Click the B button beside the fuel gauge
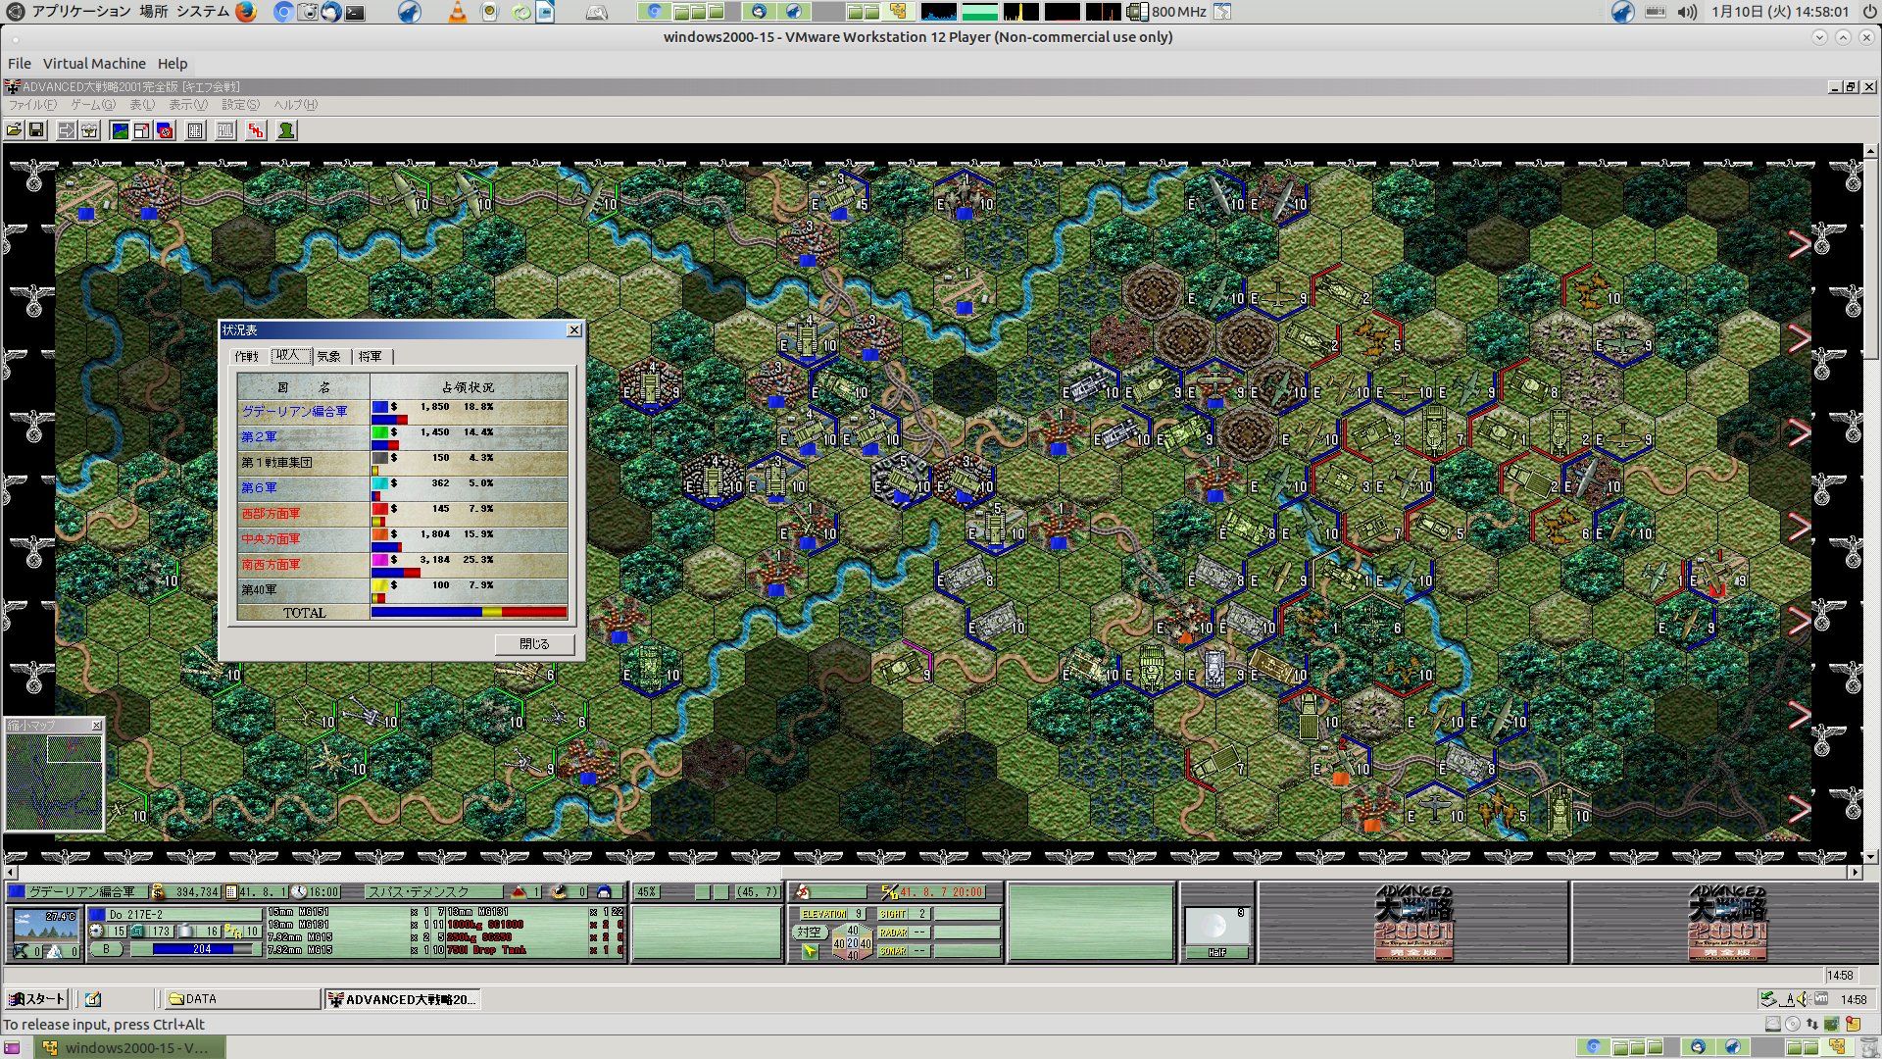The height and width of the screenshot is (1059, 1882). click(x=106, y=949)
